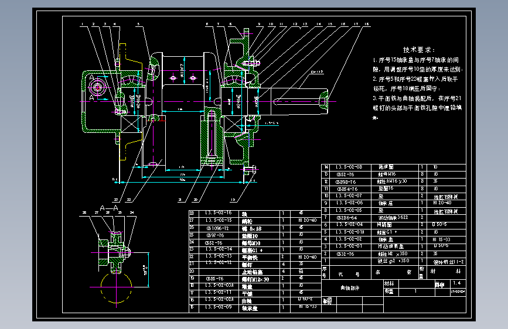Click part code 'L3.5-02-11' cell
The width and height of the screenshot is (508, 329).
pos(219,292)
